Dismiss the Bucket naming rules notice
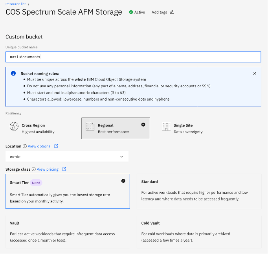 click(255, 74)
